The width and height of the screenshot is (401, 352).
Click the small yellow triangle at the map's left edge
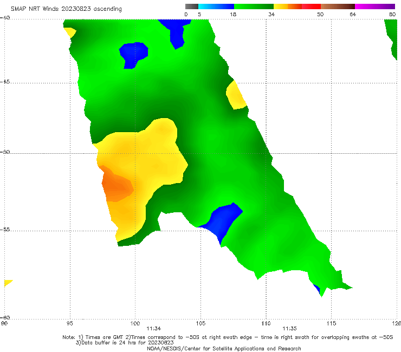[8, 283]
